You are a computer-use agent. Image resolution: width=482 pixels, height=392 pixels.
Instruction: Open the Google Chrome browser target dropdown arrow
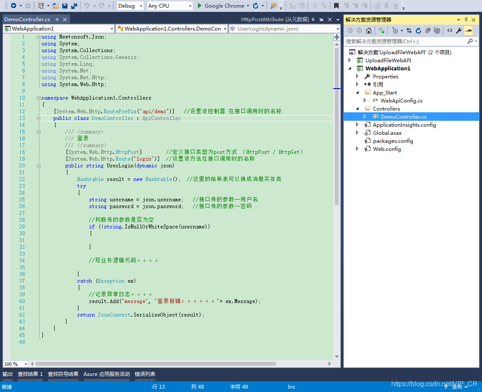point(248,6)
